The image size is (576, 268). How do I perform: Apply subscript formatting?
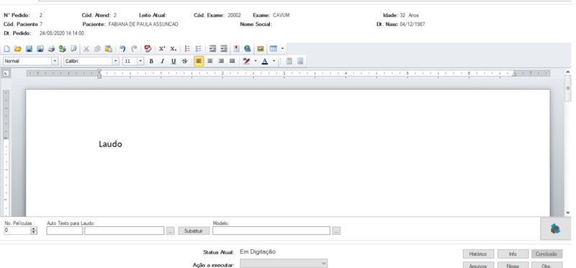point(173,48)
